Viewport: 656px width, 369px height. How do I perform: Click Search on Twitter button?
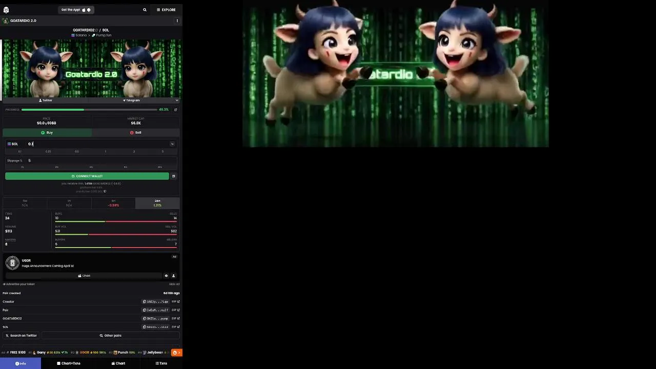(x=21, y=336)
